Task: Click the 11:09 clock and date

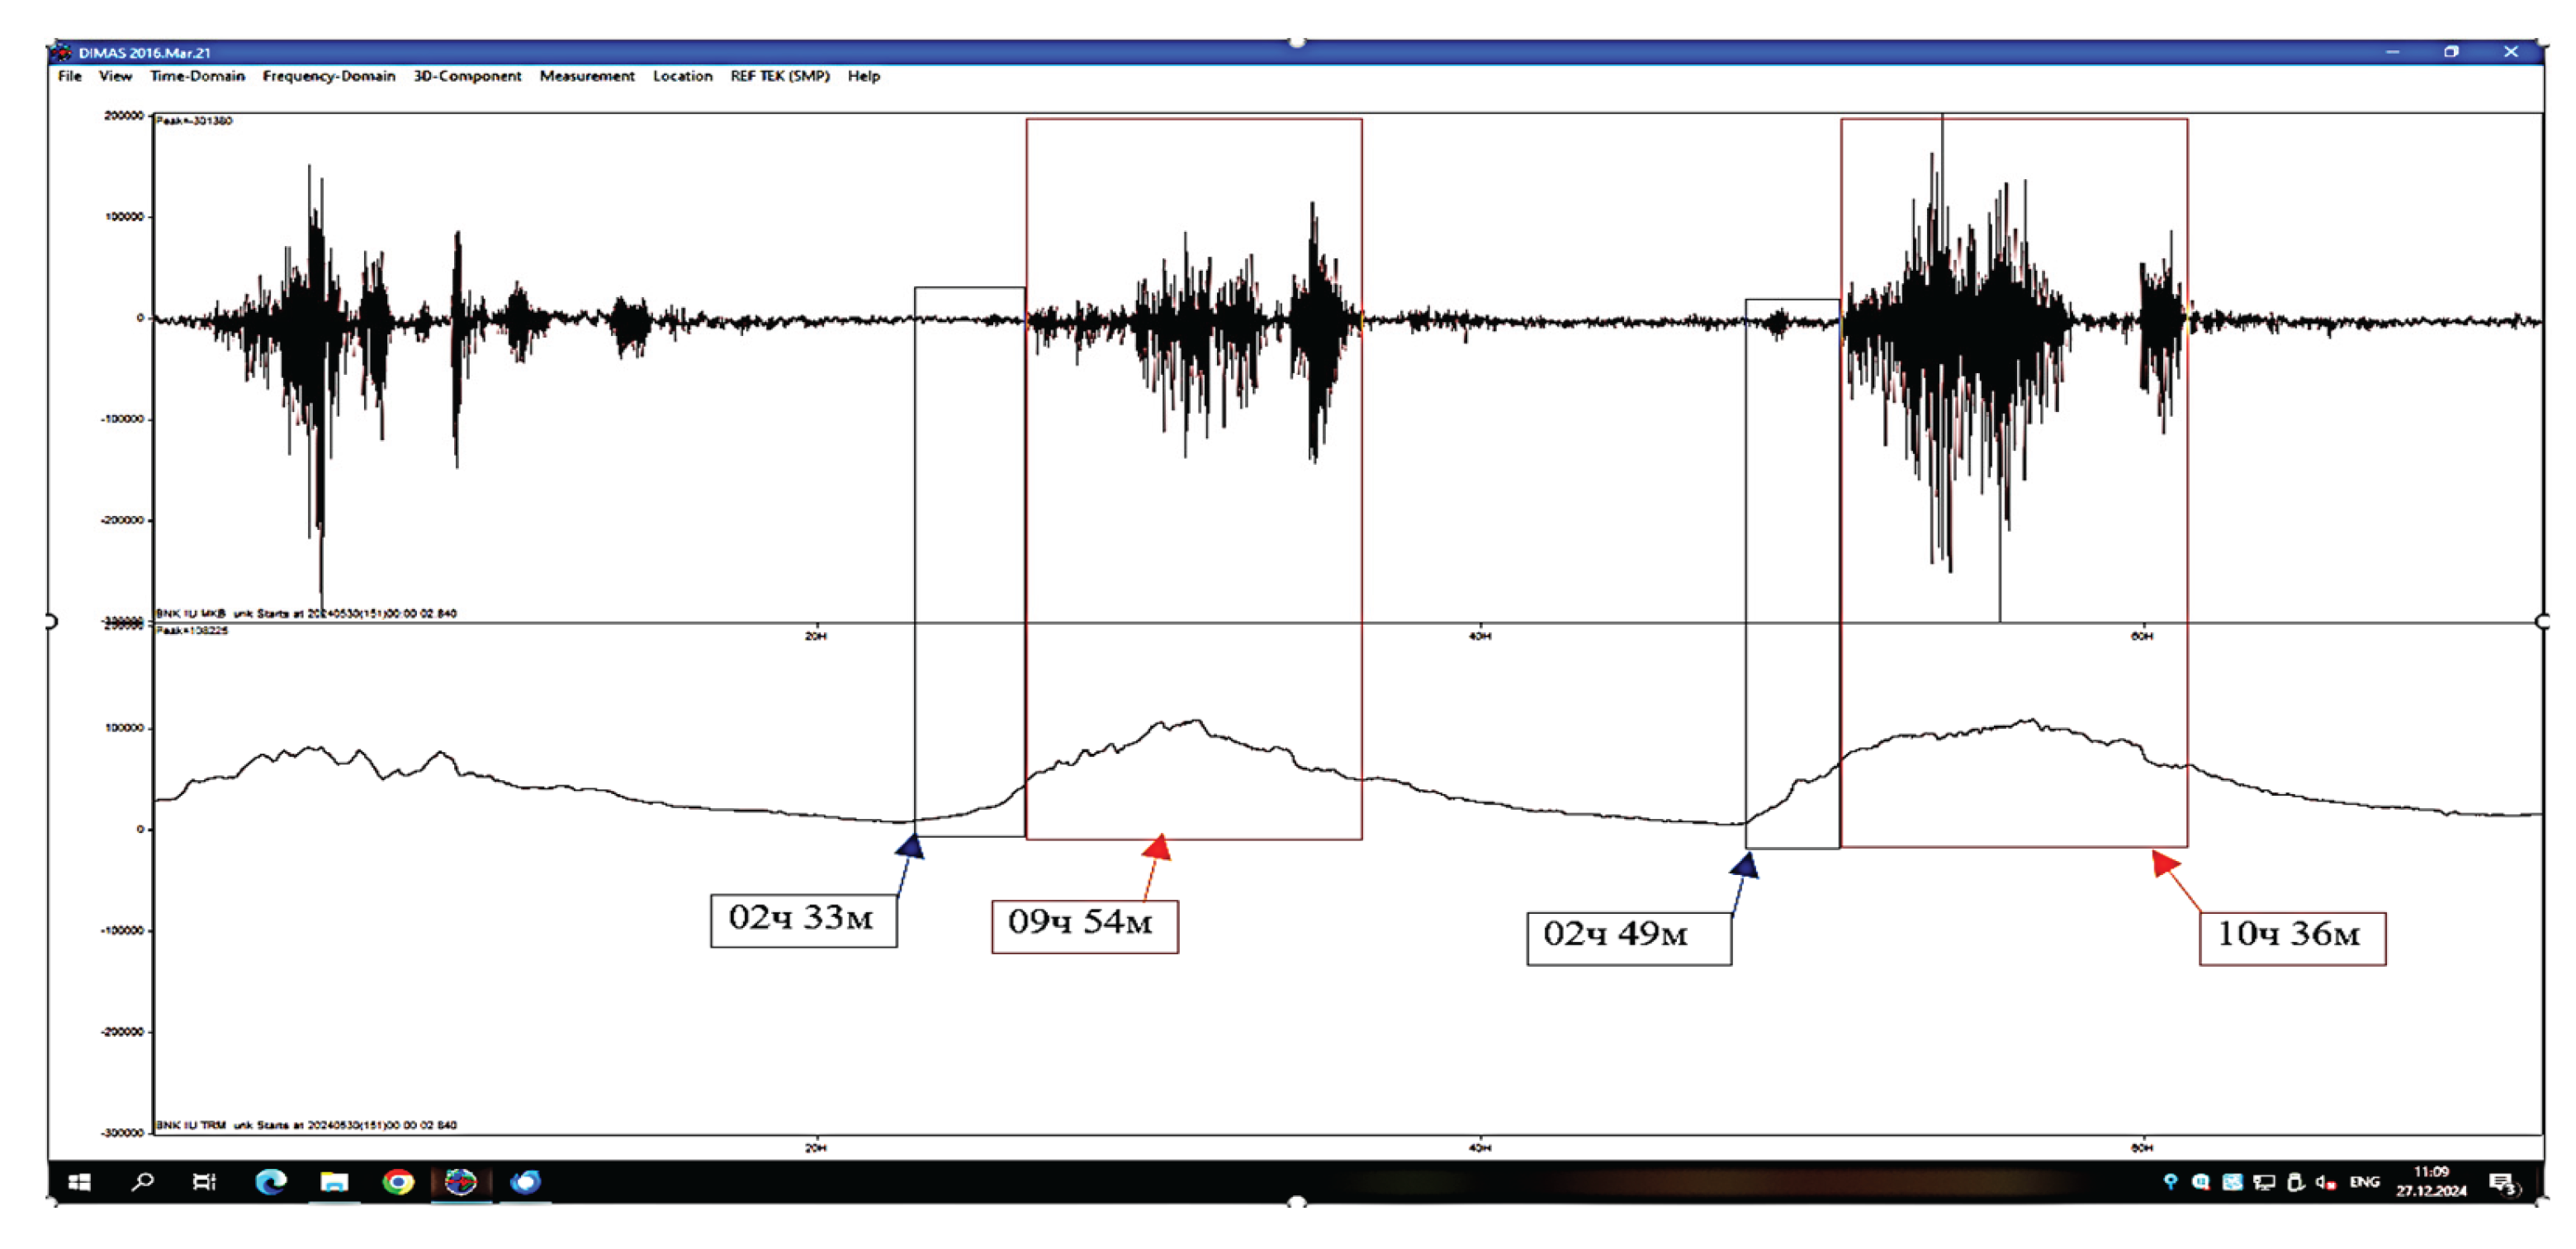Action: pos(2431,1181)
